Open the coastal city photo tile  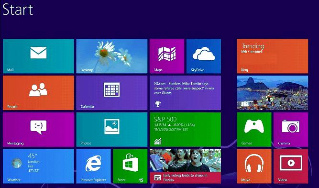coord(273,93)
